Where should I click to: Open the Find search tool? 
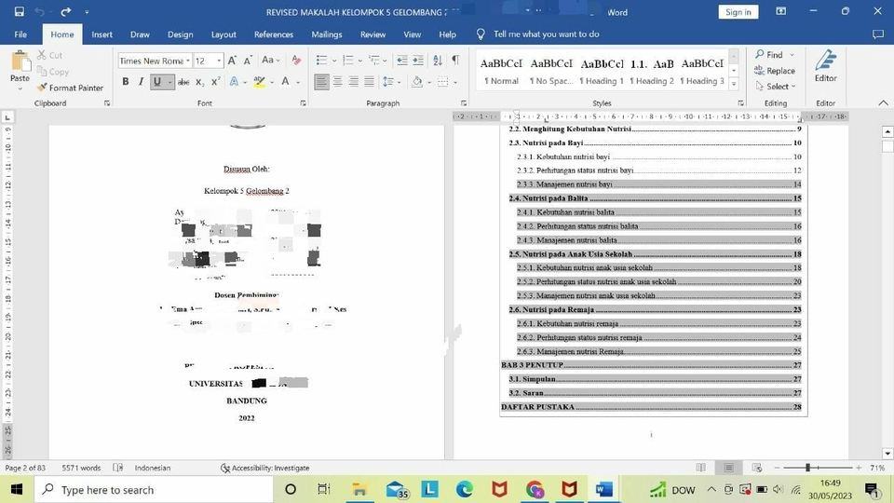click(x=768, y=55)
